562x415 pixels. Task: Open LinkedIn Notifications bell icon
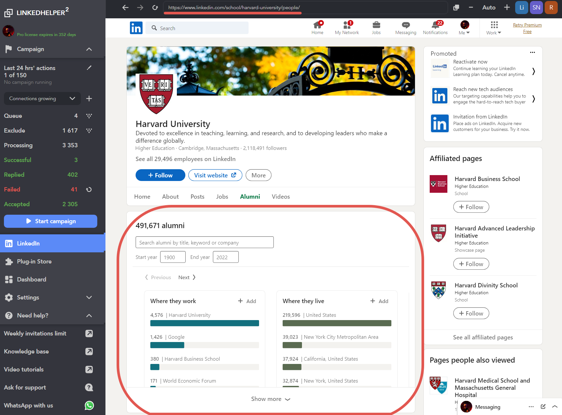pyautogui.click(x=435, y=25)
